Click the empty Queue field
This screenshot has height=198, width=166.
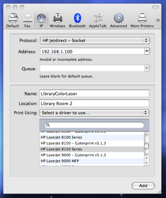[92, 68]
